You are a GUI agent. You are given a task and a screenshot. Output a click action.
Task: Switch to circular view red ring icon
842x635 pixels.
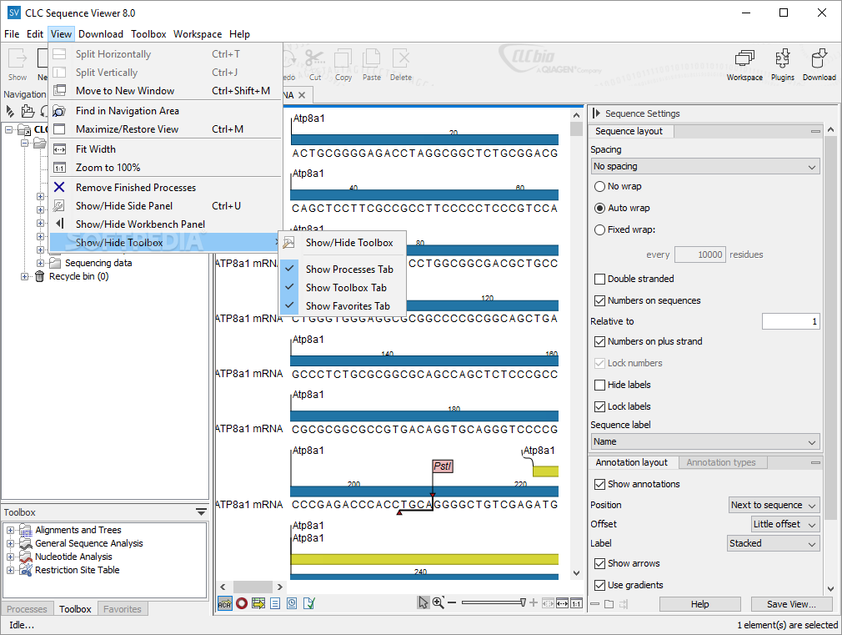click(x=242, y=603)
